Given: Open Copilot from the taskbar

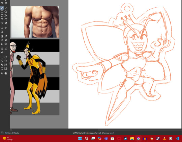Looking at the screenshot, I should [99, 138].
